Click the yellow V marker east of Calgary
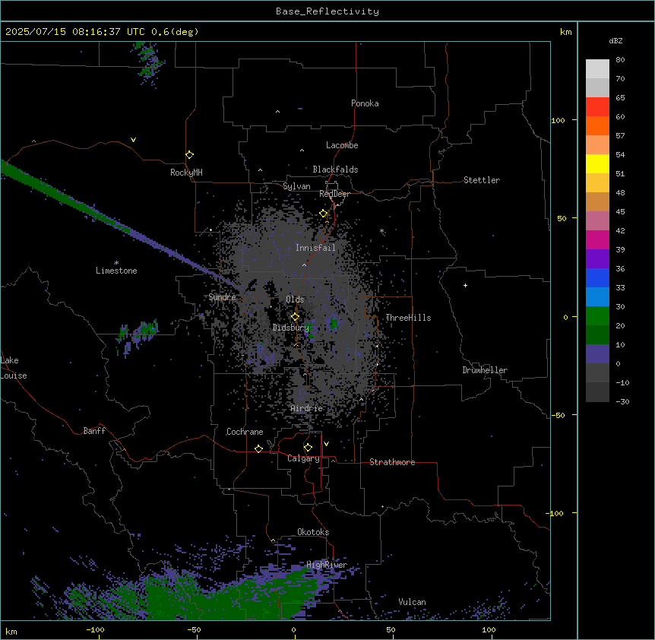This screenshot has height=640, width=655. (326, 444)
